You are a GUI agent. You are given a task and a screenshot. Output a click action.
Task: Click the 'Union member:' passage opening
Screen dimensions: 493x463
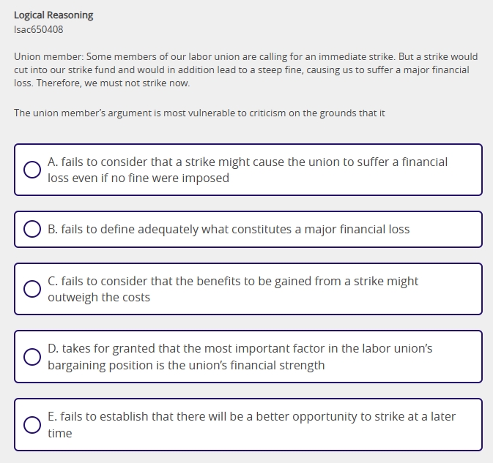[x=47, y=56]
